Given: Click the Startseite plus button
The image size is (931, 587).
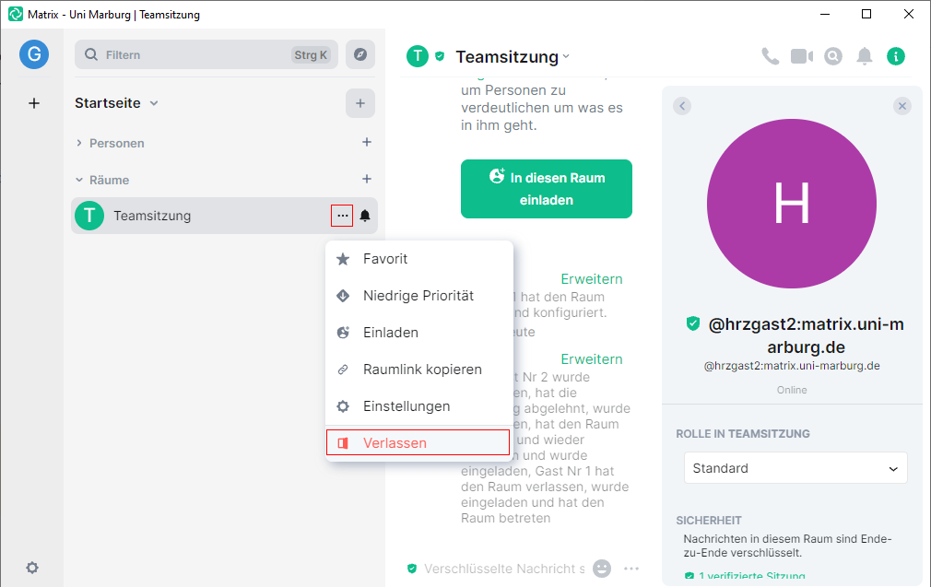Looking at the screenshot, I should tap(360, 103).
